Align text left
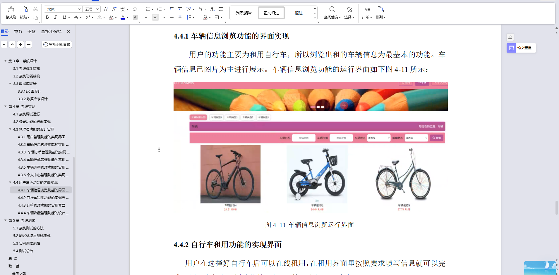The image size is (559, 275). coord(147,17)
